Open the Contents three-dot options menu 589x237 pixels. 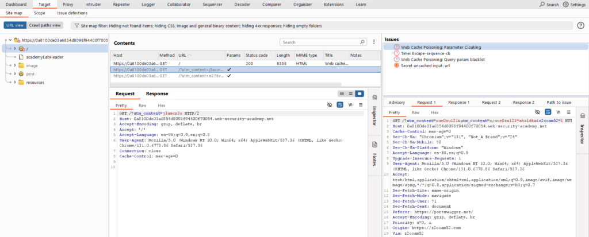click(375, 43)
